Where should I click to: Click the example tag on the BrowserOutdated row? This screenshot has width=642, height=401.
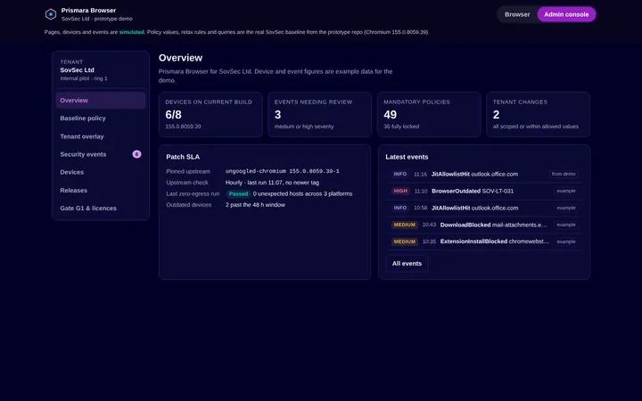click(566, 191)
